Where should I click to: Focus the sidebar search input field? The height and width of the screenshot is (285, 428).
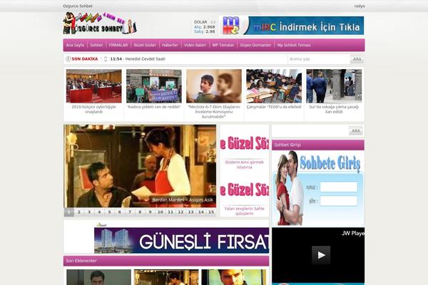pos(310,131)
